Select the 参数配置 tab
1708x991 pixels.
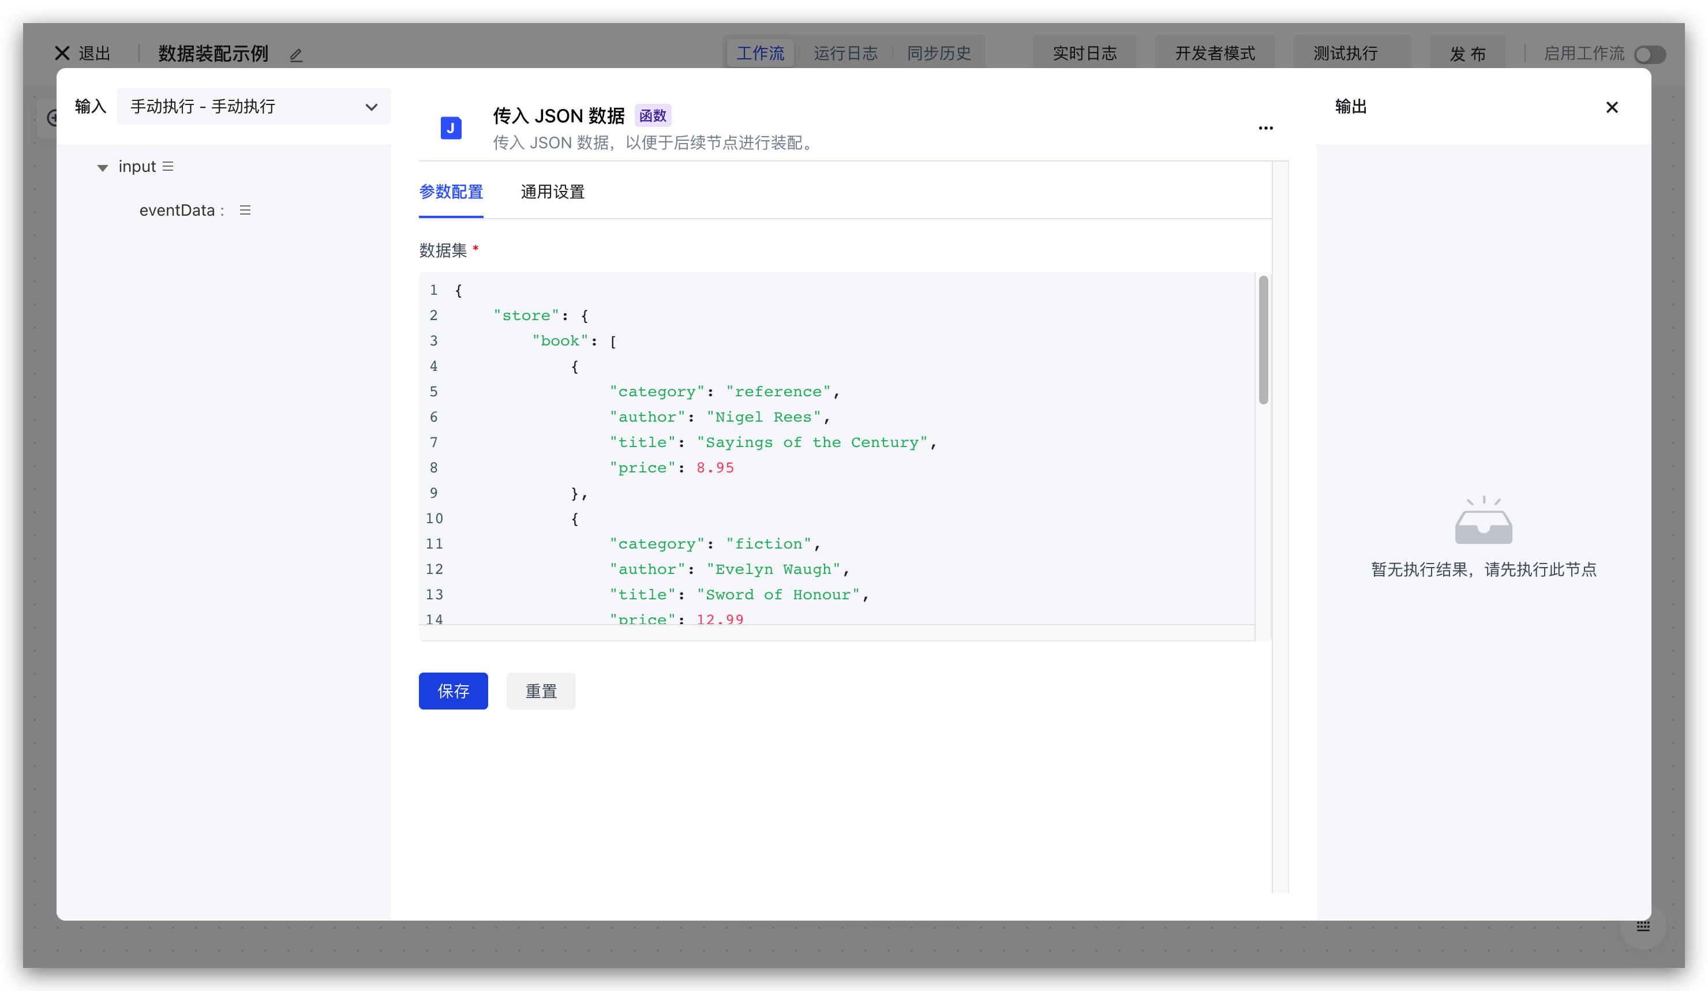click(x=451, y=193)
